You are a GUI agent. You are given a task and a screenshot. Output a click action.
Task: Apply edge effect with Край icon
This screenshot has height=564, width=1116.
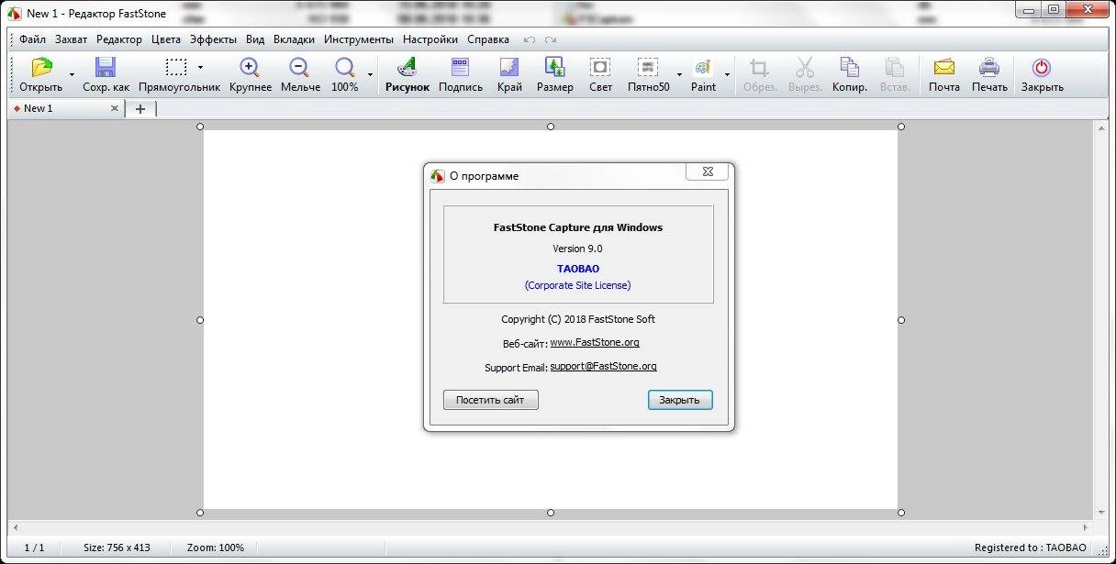click(x=509, y=68)
